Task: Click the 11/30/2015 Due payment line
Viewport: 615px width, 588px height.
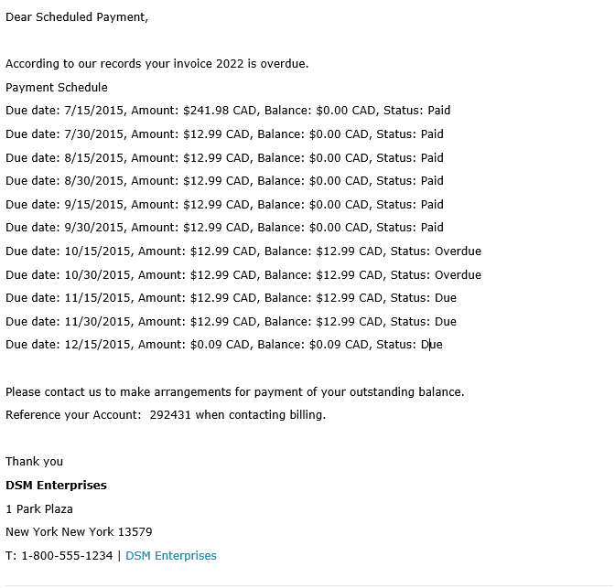Action: click(x=231, y=322)
